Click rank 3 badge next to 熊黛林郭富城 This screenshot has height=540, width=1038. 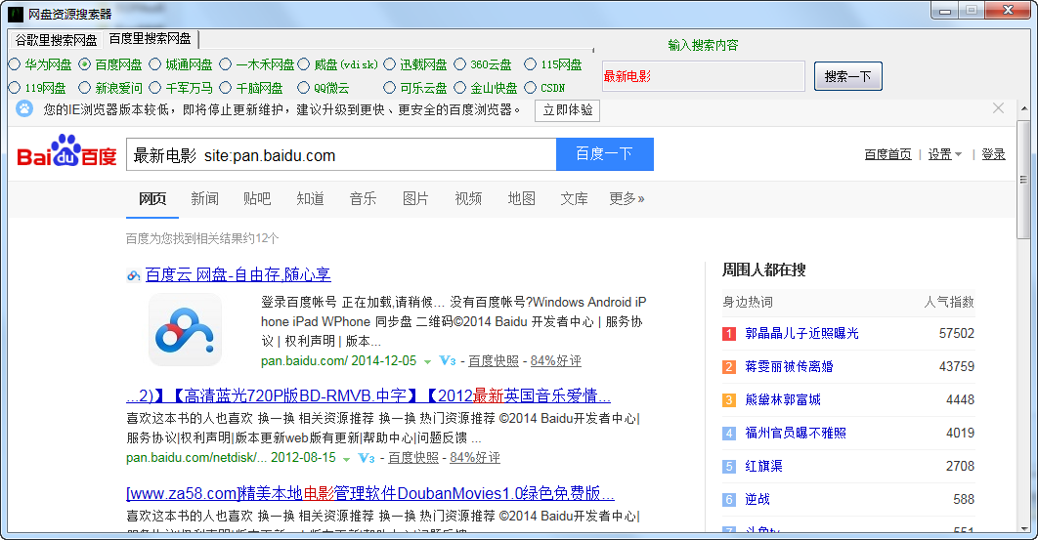click(729, 399)
